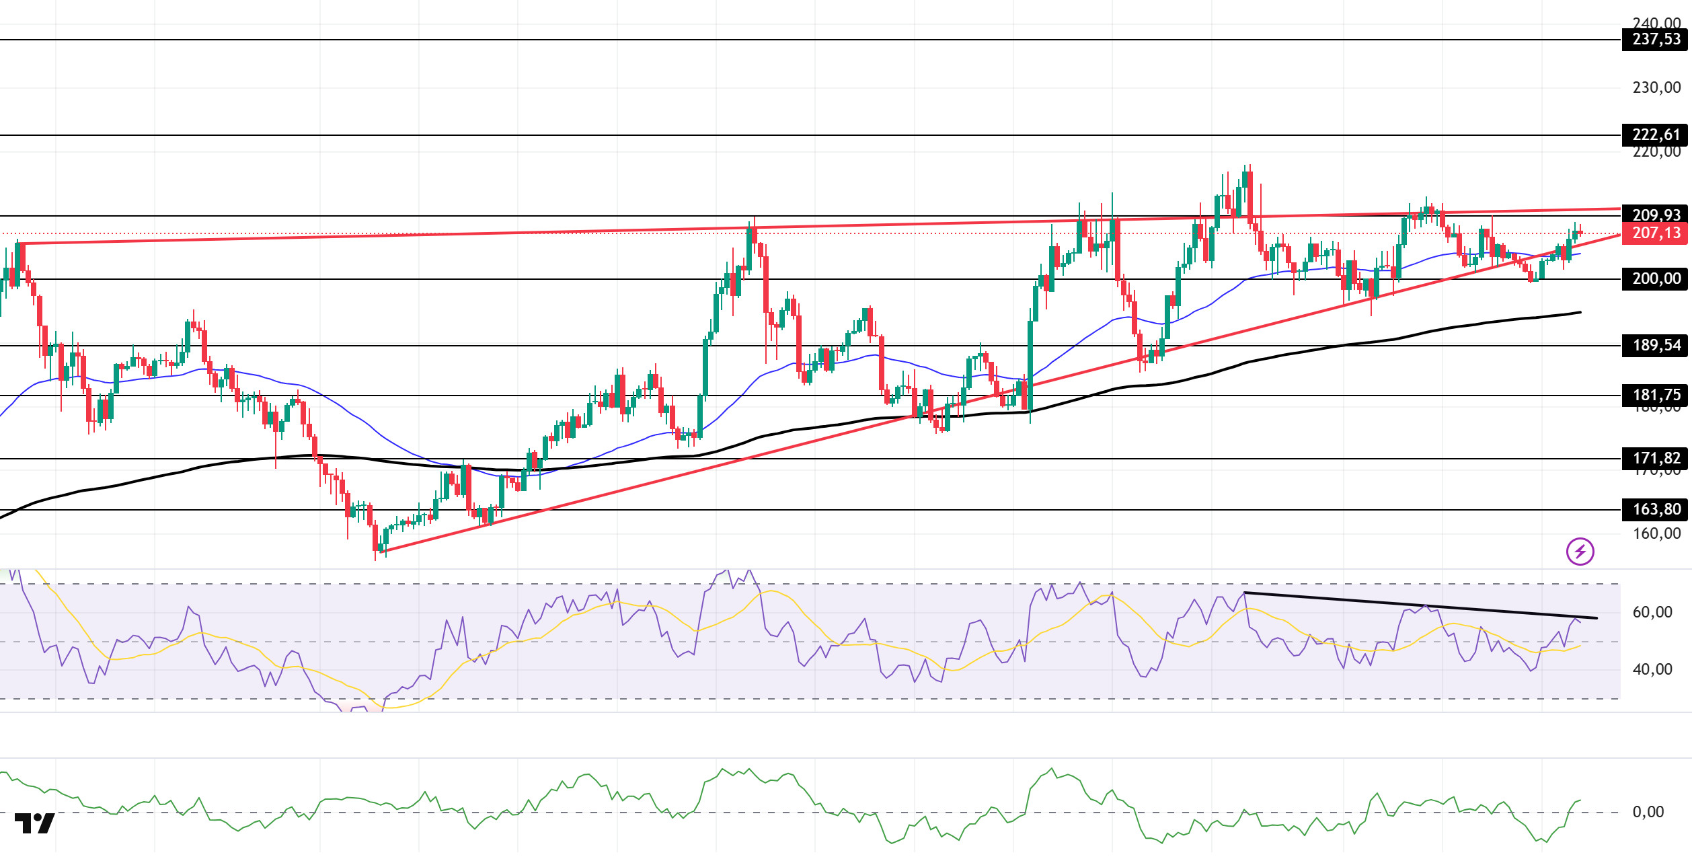Click the purple lightning bolt icon
Viewport: 1692px width, 863px height.
[x=1580, y=552]
